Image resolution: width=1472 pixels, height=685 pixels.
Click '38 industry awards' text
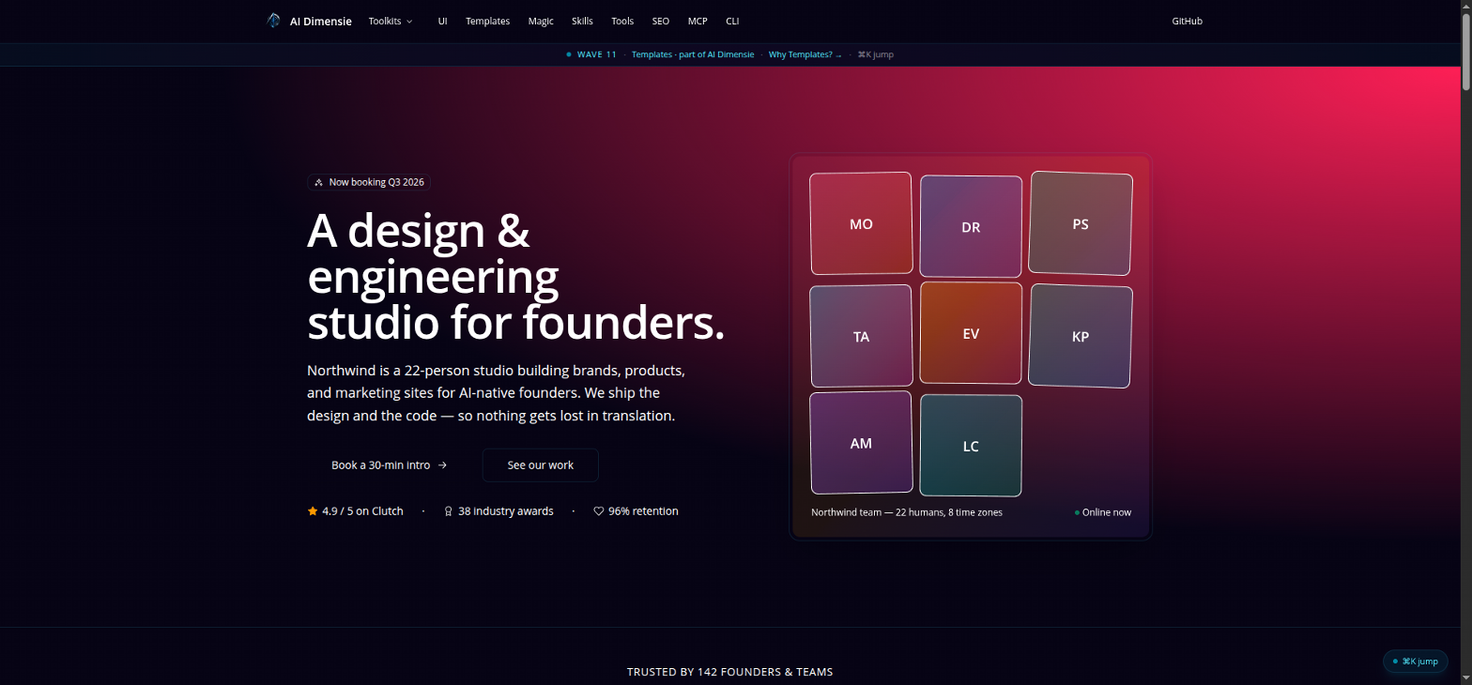pos(506,511)
